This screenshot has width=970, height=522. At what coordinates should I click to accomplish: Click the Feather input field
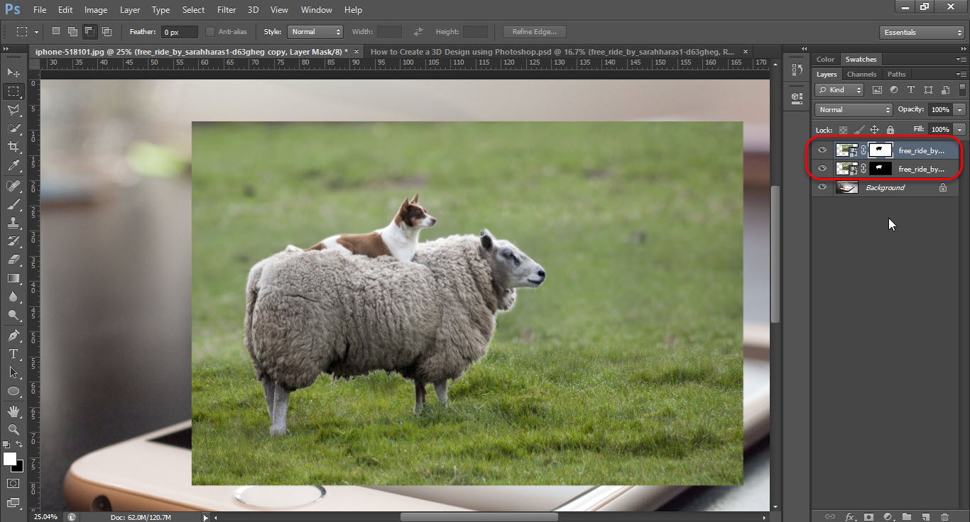180,32
